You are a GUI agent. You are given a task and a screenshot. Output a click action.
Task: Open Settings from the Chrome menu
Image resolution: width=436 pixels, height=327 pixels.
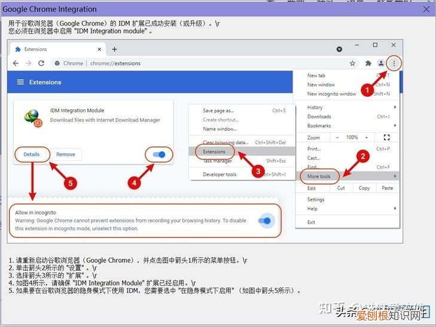click(x=347, y=200)
